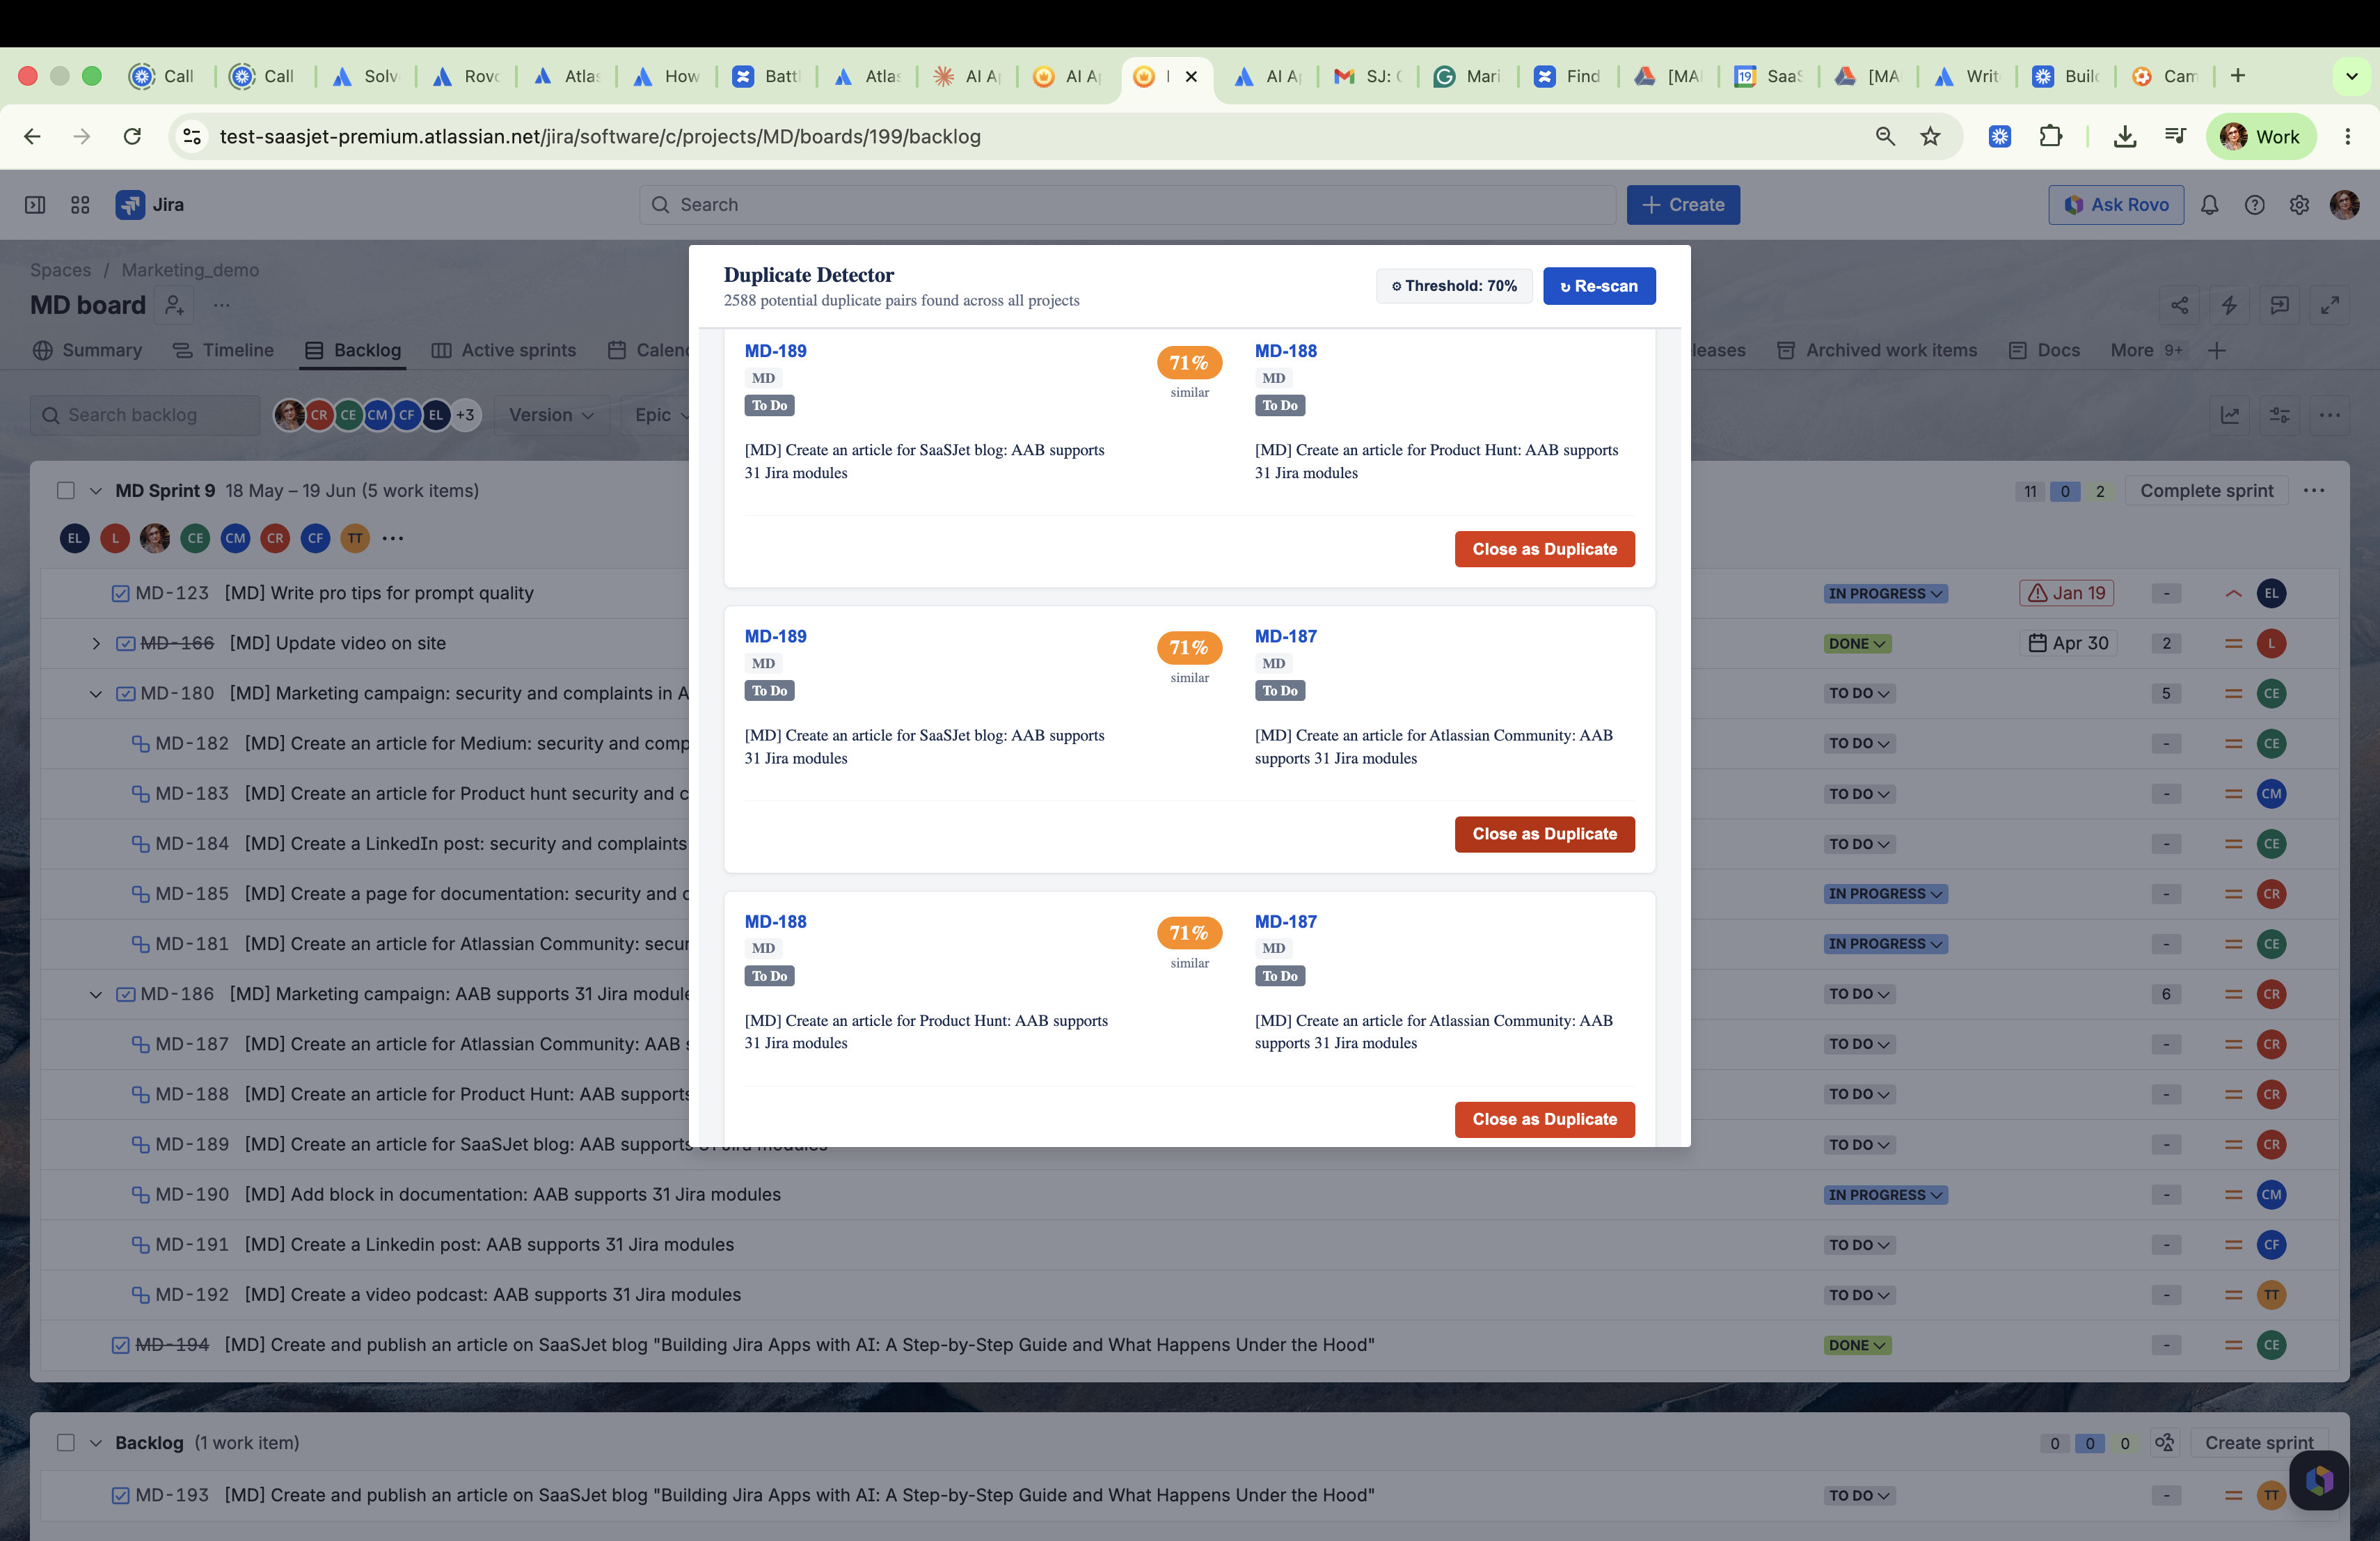2380x1541 pixels.
Task: Open the view settings sliders icon
Action: coord(2280,415)
